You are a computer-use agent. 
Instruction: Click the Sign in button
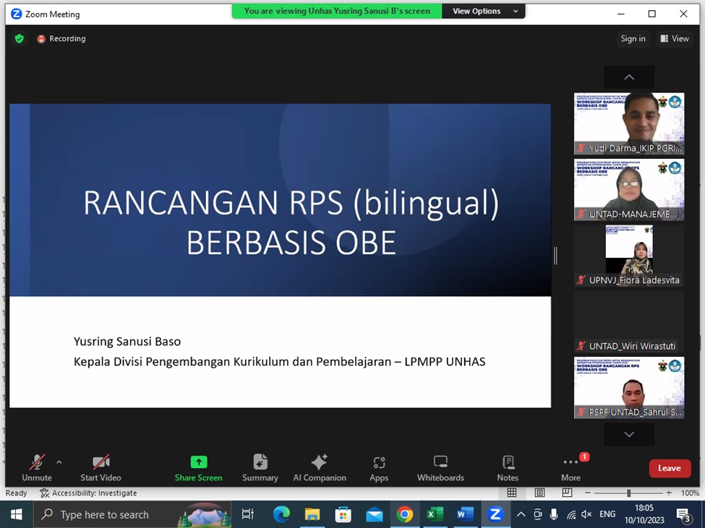tap(633, 39)
